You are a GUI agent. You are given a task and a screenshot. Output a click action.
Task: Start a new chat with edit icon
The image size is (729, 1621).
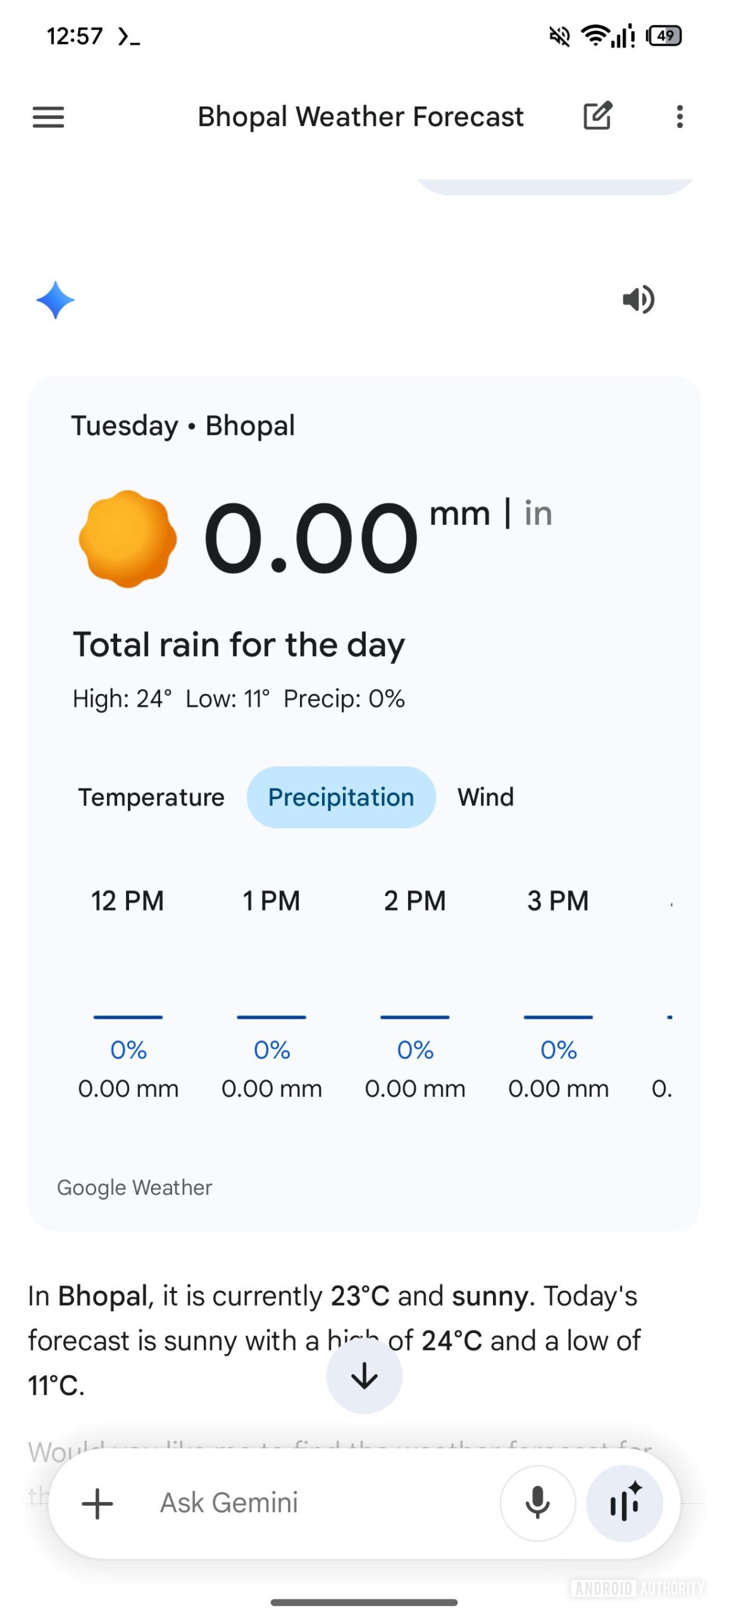[x=597, y=116]
